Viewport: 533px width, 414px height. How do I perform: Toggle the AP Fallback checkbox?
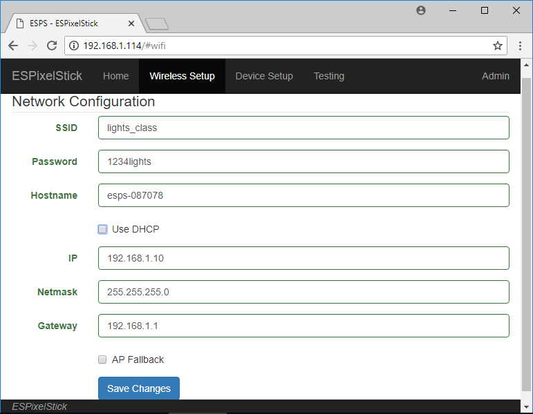[x=102, y=359]
